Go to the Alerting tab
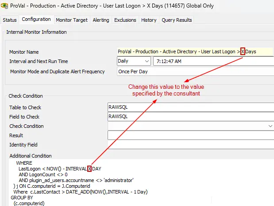The height and width of the screenshot is (206, 274). click(101, 20)
